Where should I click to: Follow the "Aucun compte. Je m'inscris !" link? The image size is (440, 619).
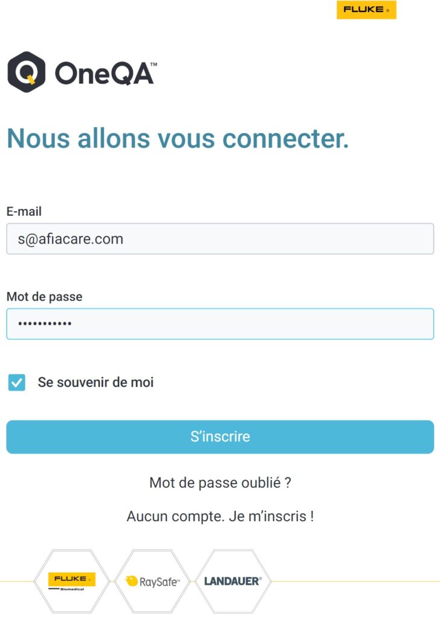click(220, 516)
